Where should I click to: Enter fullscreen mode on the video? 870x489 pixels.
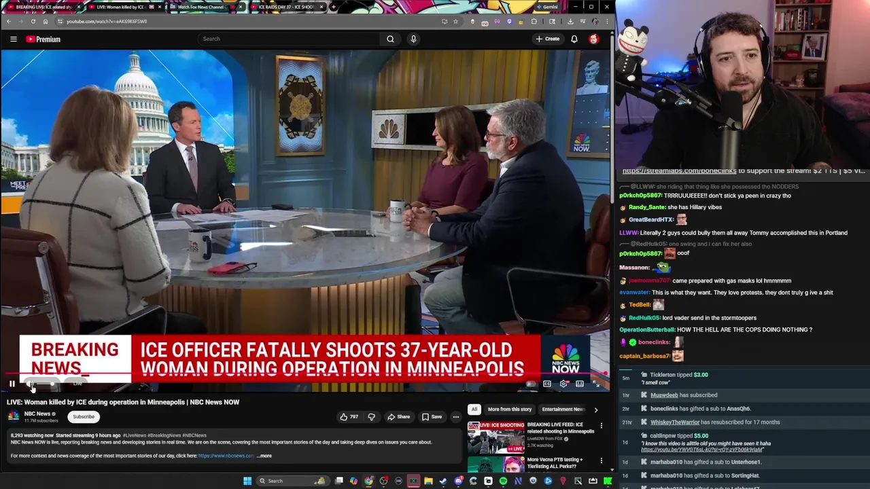[596, 384]
